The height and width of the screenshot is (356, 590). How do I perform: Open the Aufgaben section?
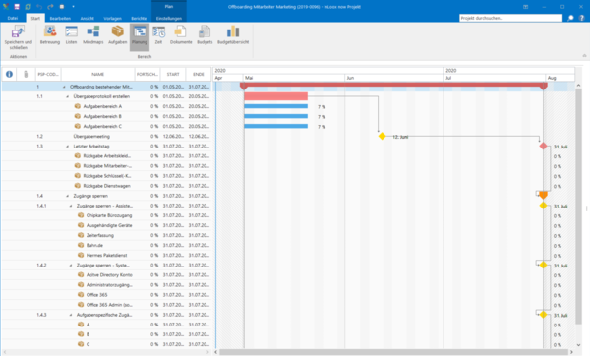[117, 35]
